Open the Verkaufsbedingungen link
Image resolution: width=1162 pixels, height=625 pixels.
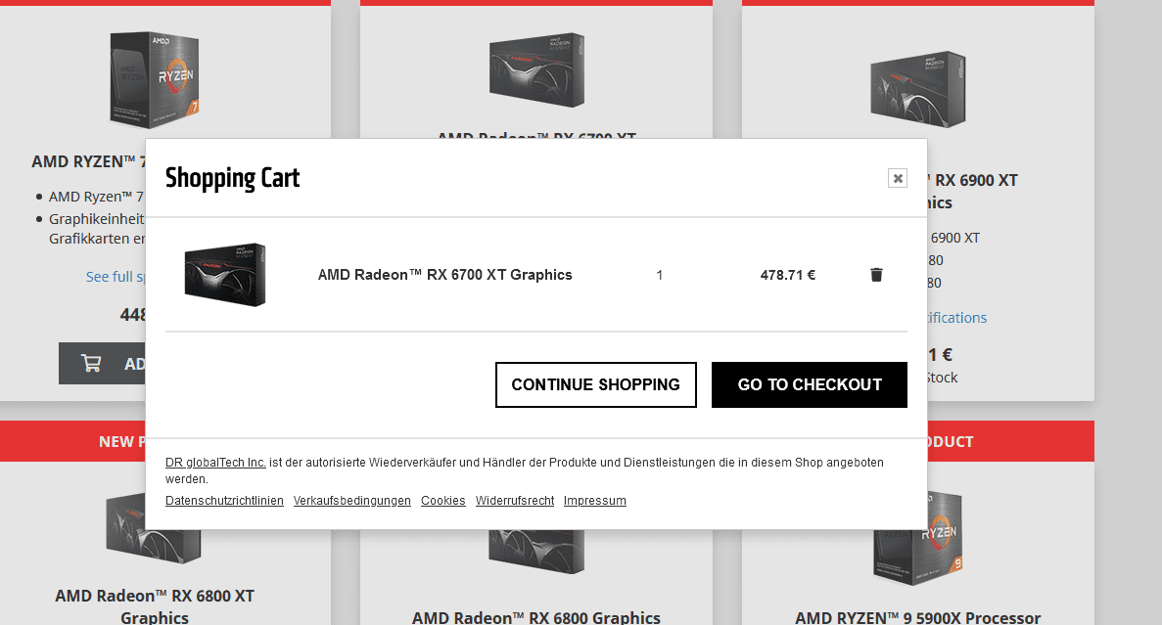(352, 501)
